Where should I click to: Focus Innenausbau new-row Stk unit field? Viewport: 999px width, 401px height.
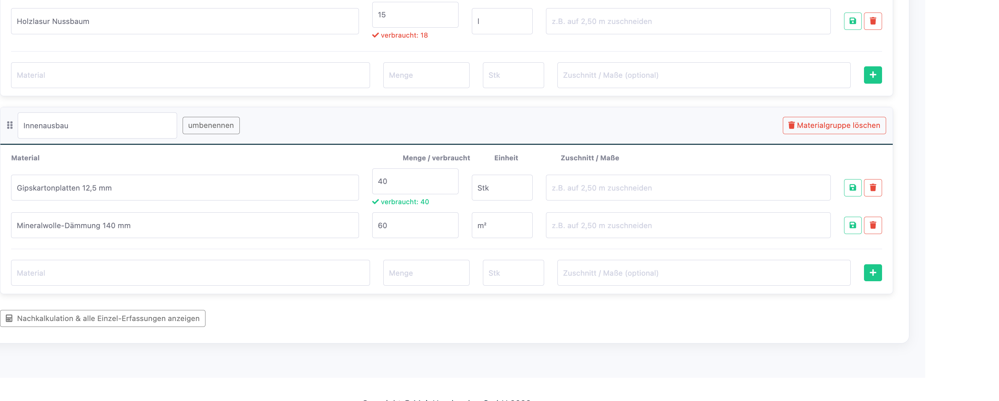click(514, 273)
